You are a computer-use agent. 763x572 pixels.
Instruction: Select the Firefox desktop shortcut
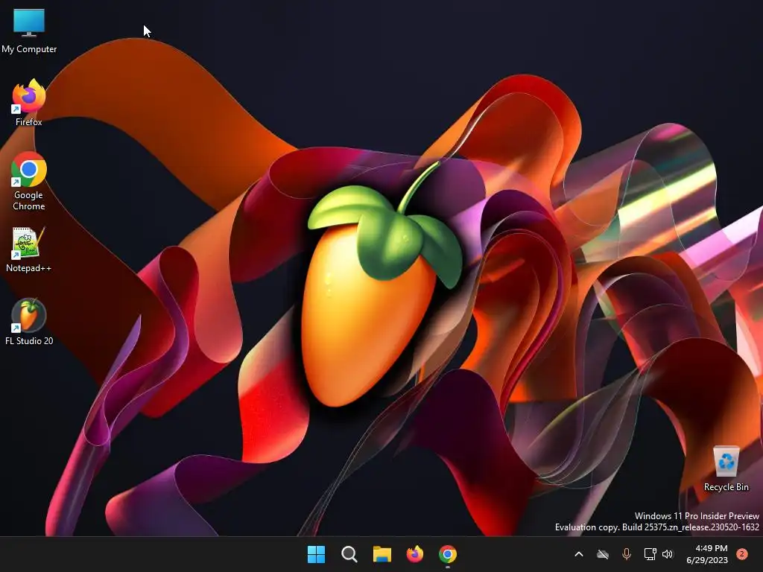(x=29, y=103)
